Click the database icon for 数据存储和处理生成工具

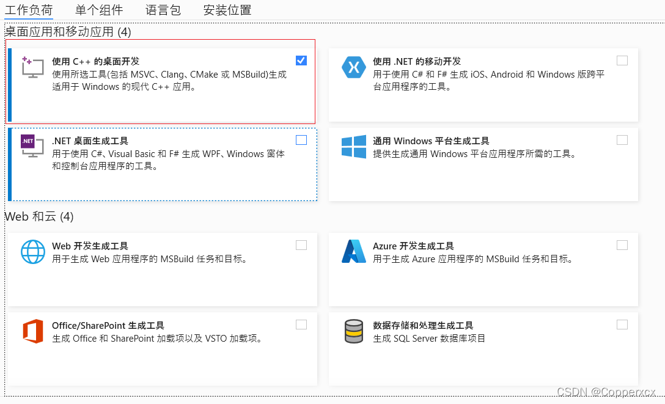[354, 331]
